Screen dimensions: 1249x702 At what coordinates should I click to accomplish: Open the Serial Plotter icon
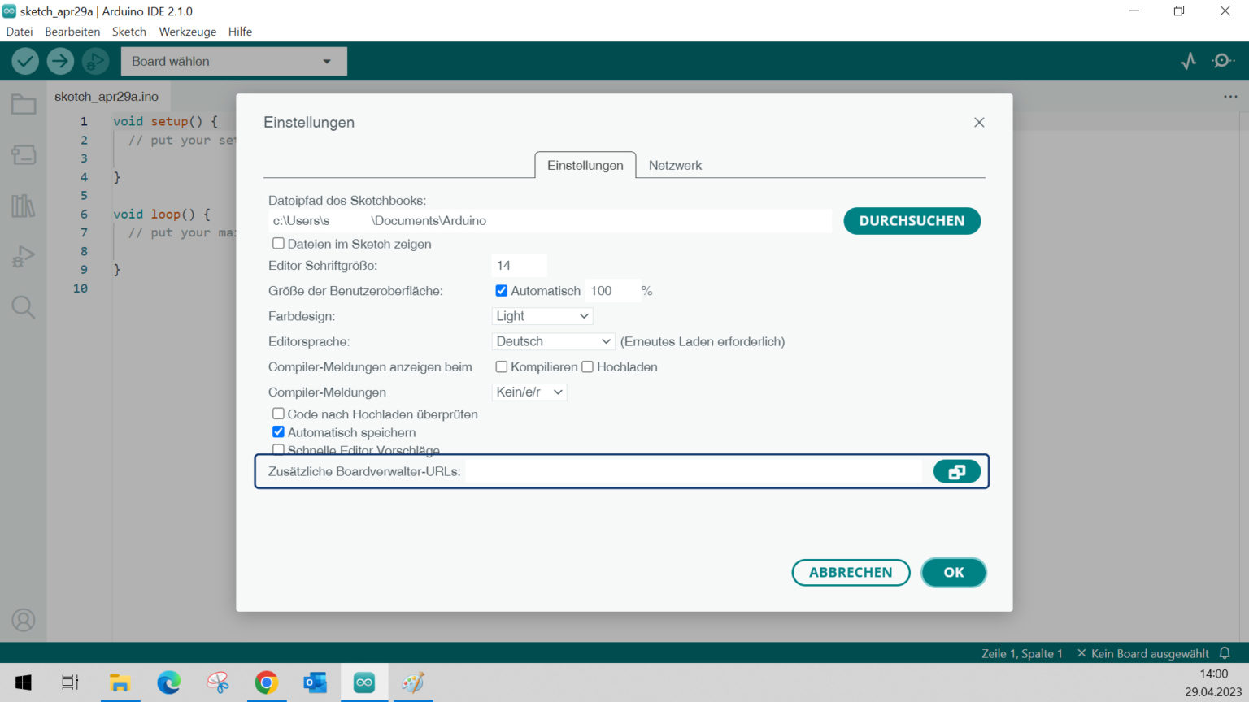tap(1188, 61)
